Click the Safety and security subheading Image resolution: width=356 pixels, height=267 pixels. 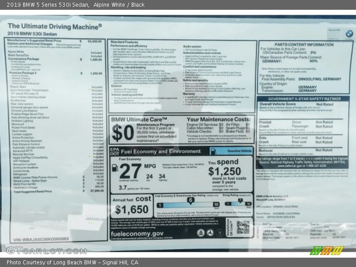pos(195,80)
